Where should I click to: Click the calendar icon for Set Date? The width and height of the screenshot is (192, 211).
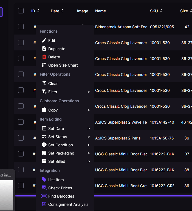click(x=44, y=128)
